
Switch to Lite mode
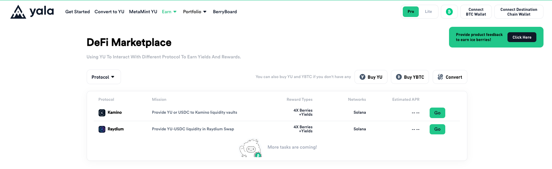tap(428, 12)
